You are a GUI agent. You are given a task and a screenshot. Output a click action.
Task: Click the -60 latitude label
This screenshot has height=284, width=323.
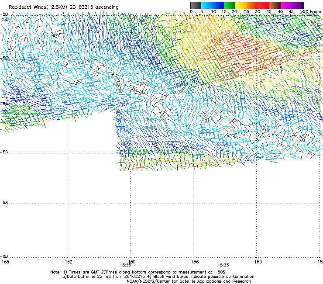point(4,256)
